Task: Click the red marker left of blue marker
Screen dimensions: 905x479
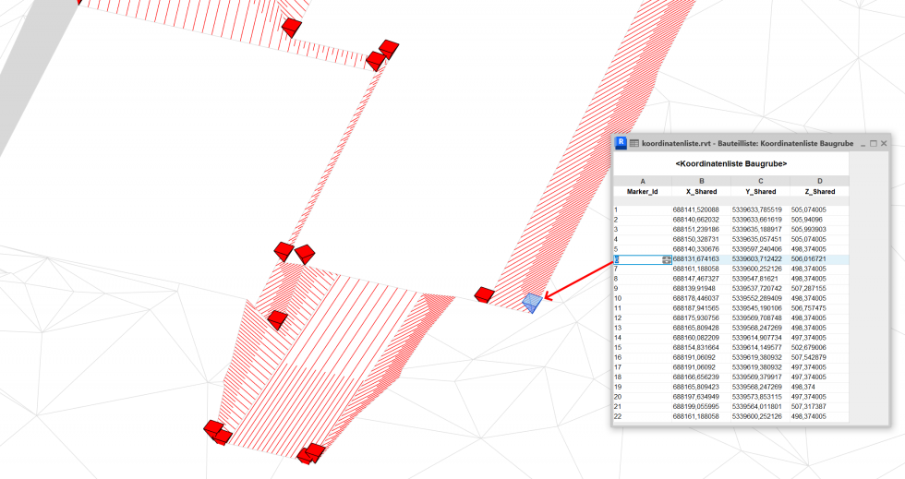Action: pos(483,294)
